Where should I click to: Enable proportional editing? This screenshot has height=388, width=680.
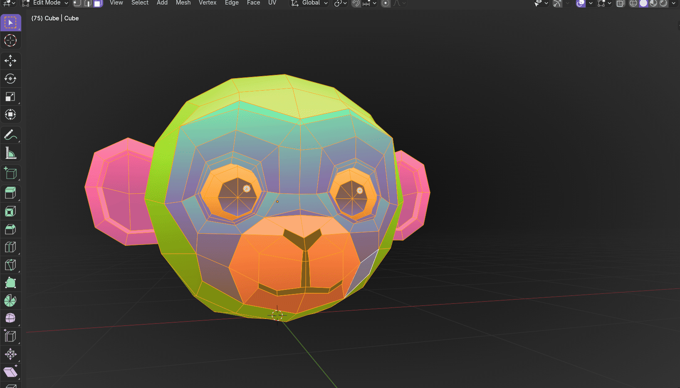click(386, 3)
